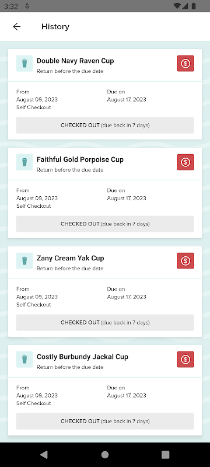Tap the Android home circle button

click(x=105, y=455)
